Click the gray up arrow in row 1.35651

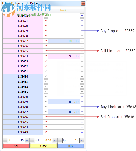[x=82, y=91]
